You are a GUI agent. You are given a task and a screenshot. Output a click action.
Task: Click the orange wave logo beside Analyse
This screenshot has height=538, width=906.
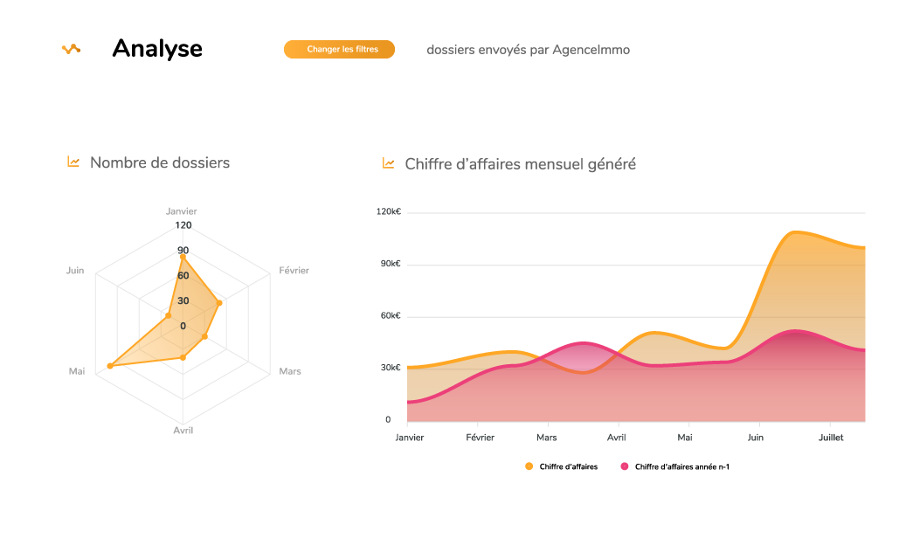point(71,50)
